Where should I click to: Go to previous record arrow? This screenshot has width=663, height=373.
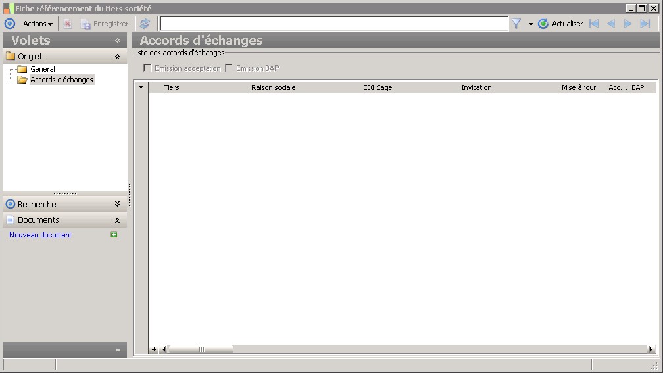point(611,24)
